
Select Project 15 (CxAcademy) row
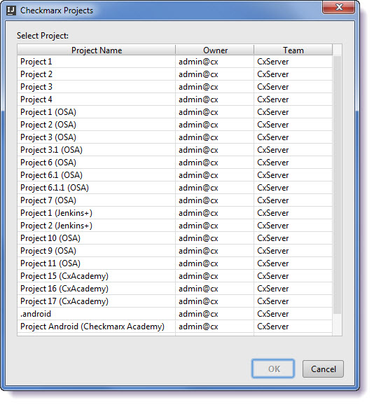174,276
